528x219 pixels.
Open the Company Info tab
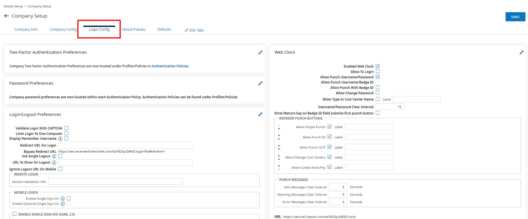coord(26,30)
